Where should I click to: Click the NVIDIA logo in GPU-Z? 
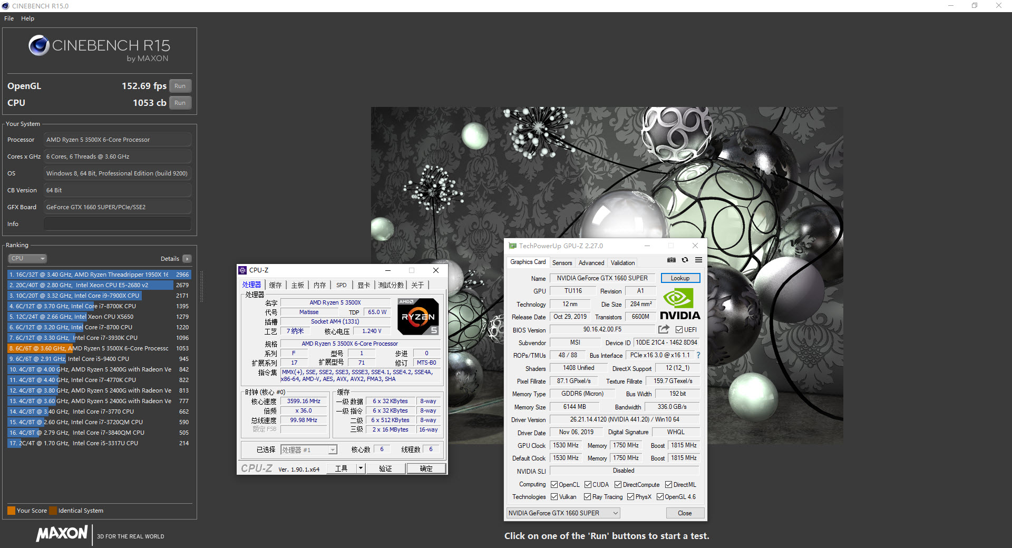click(679, 304)
